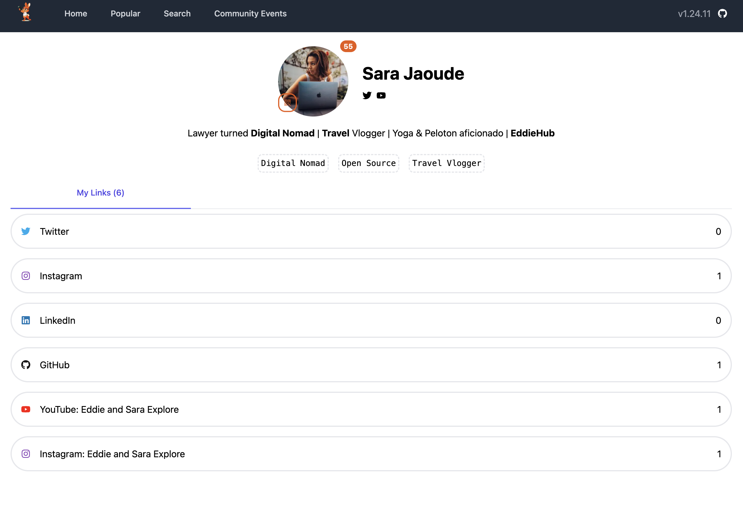
Task: Open the Search page
Action: [177, 13]
